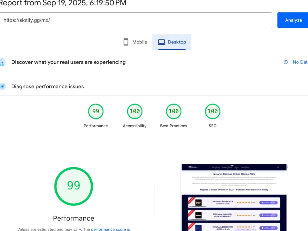Click the desktop laptop icon

point(161,42)
